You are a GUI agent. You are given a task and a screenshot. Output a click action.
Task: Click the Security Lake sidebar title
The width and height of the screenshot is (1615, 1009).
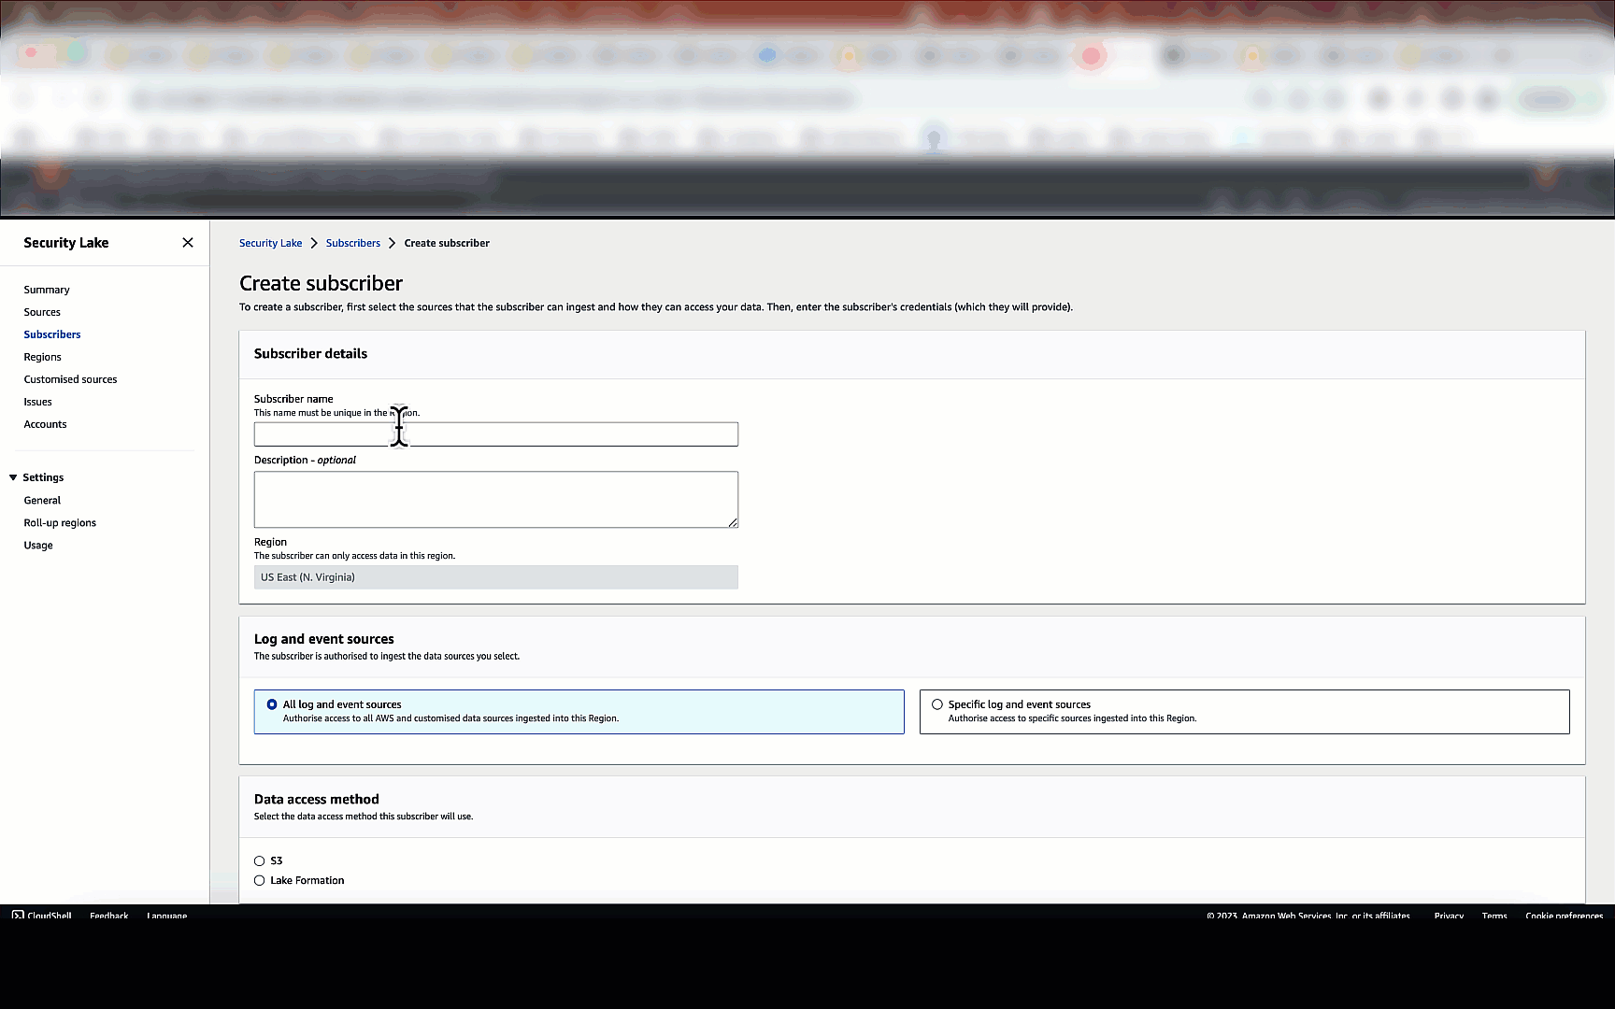pos(66,243)
